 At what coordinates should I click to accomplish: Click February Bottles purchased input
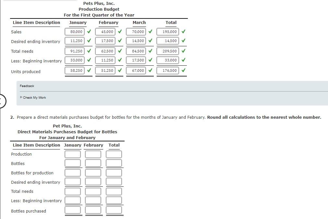pos(93,210)
